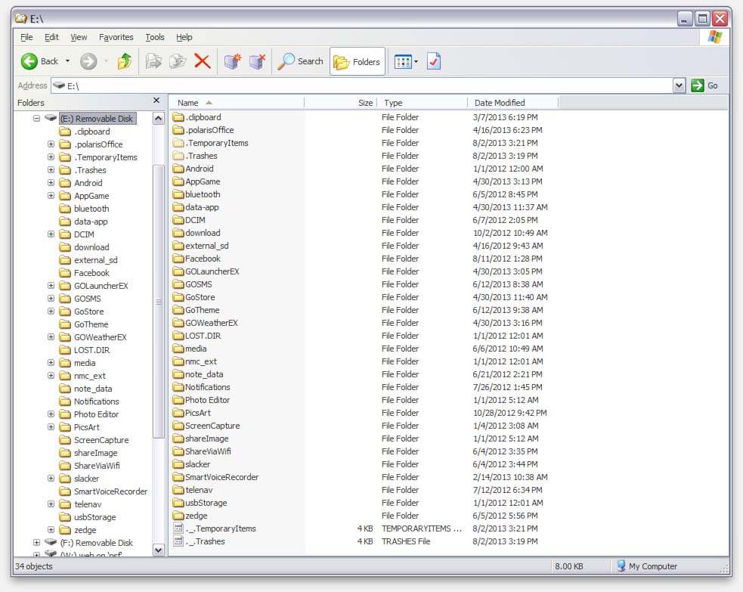Select the ShareViaWifi folder name in file list
Image resolution: width=743 pixels, height=592 pixels.
pyautogui.click(x=208, y=451)
